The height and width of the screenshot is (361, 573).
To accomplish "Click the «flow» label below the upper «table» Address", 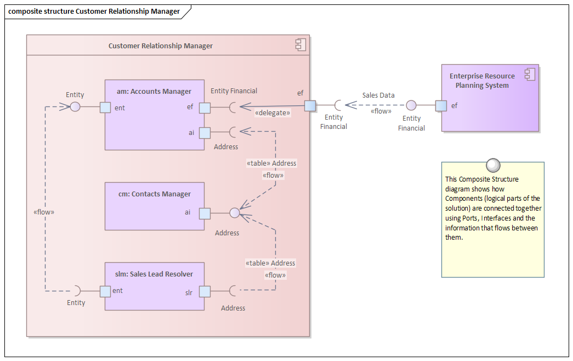I will pos(273,175).
